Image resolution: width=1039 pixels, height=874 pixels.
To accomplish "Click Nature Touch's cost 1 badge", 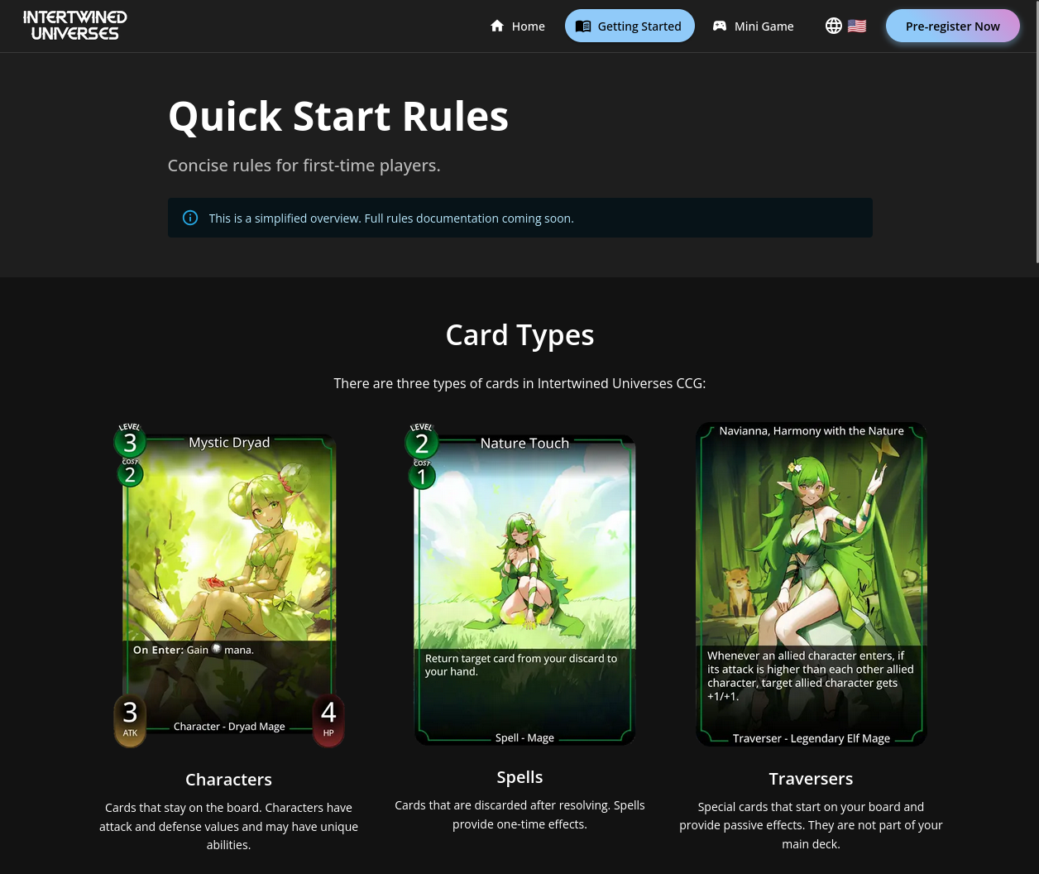I will (x=422, y=475).
